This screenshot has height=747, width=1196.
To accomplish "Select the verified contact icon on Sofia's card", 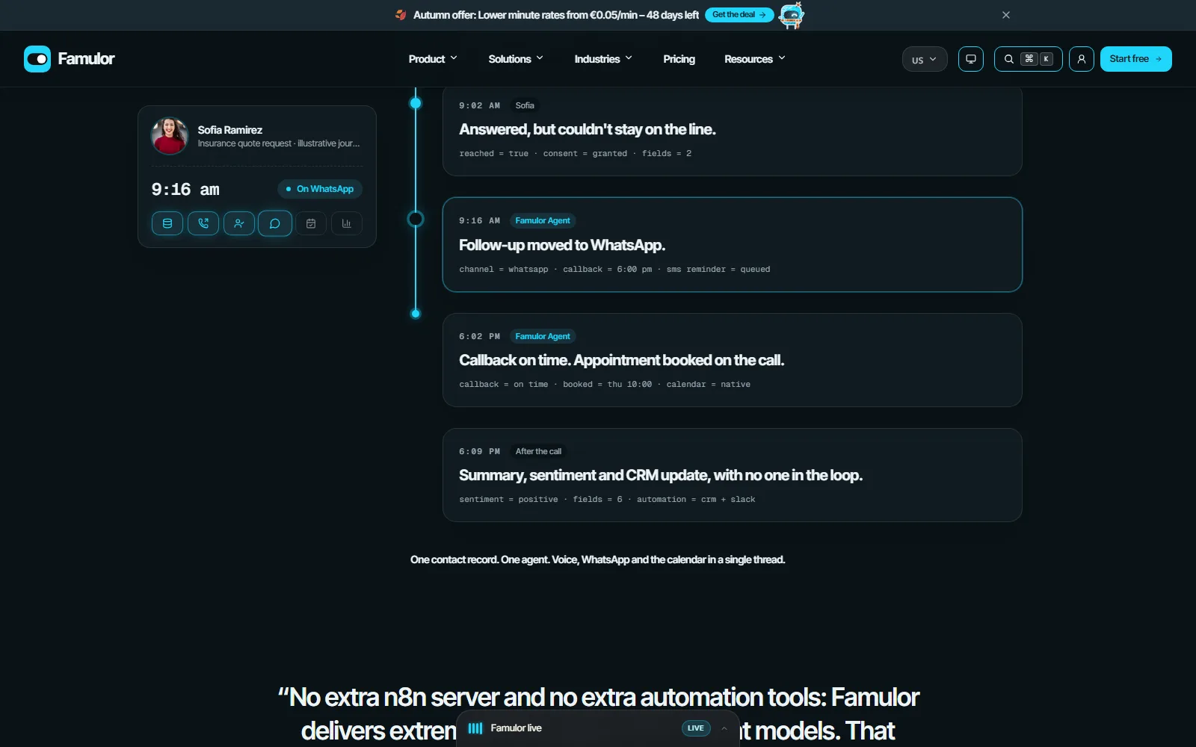I will click(239, 223).
